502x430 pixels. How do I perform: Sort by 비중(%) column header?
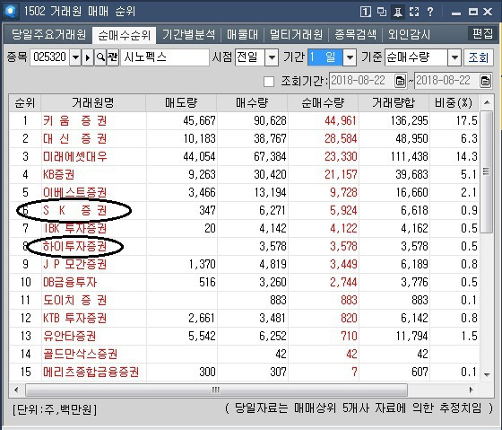click(x=454, y=103)
